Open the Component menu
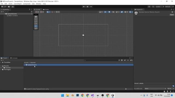Viewport: 175px width, 98px height. (27, 4)
